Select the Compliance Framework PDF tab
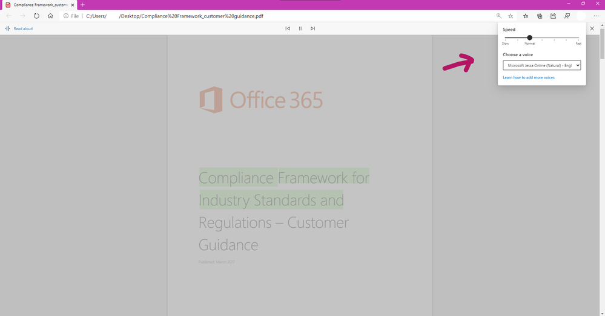Screen dimensions: 605x316 tap(41, 5)
